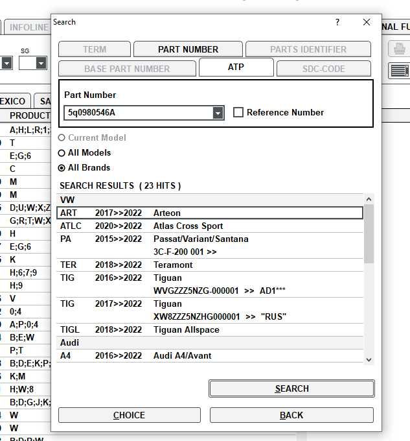
Task: Click the BACK button
Action: point(291,415)
